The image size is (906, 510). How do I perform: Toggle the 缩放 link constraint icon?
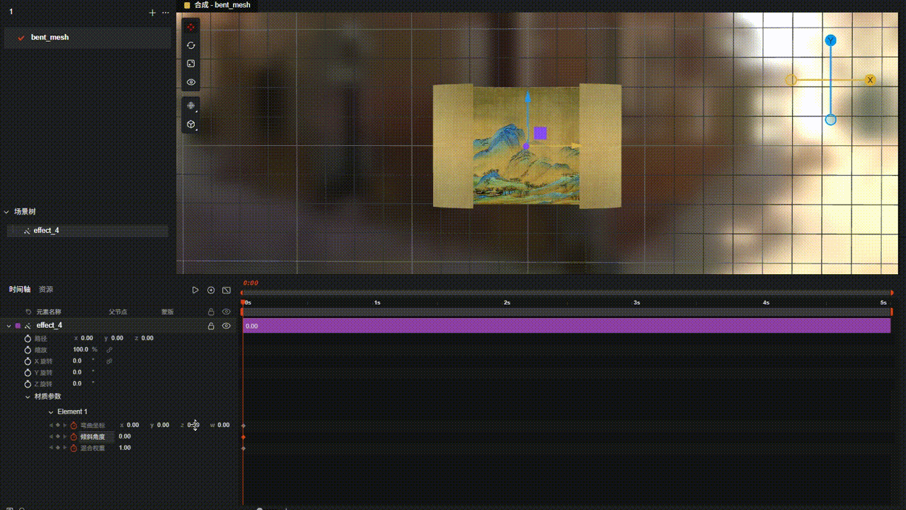[109, 350]
